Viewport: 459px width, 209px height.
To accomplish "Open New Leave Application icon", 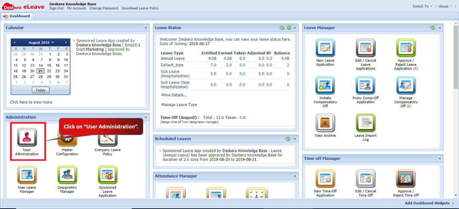I will pos(325,48).
